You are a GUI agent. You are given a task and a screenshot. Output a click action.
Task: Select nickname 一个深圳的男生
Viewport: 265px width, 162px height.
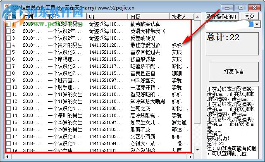pyautogui.click(x=65, y=115)
